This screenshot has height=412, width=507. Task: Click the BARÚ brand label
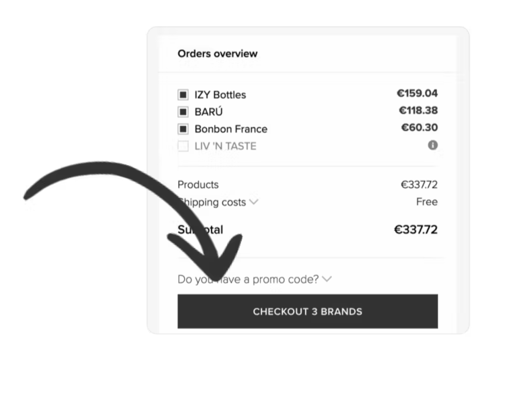pyautogui.click(x=209, y=112)
